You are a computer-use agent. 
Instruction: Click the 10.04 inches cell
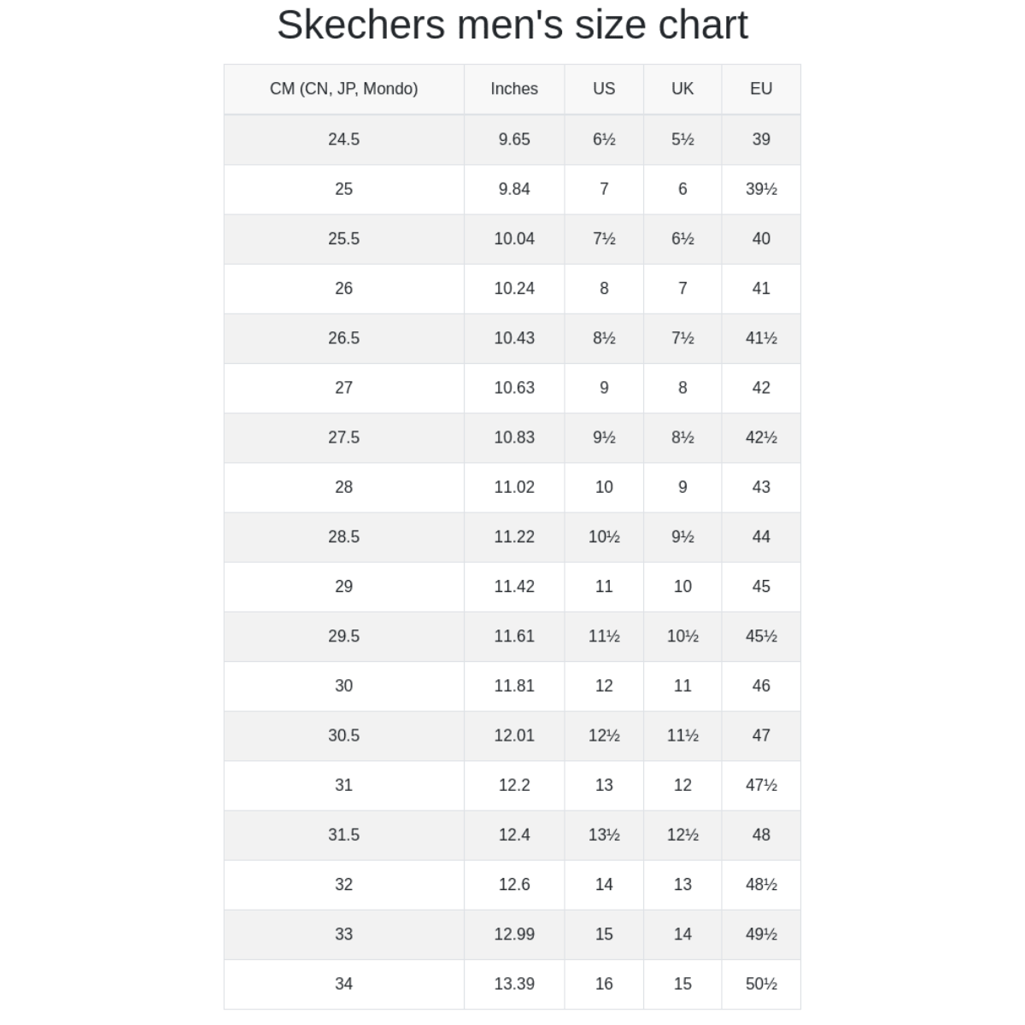tap(514, 238)
